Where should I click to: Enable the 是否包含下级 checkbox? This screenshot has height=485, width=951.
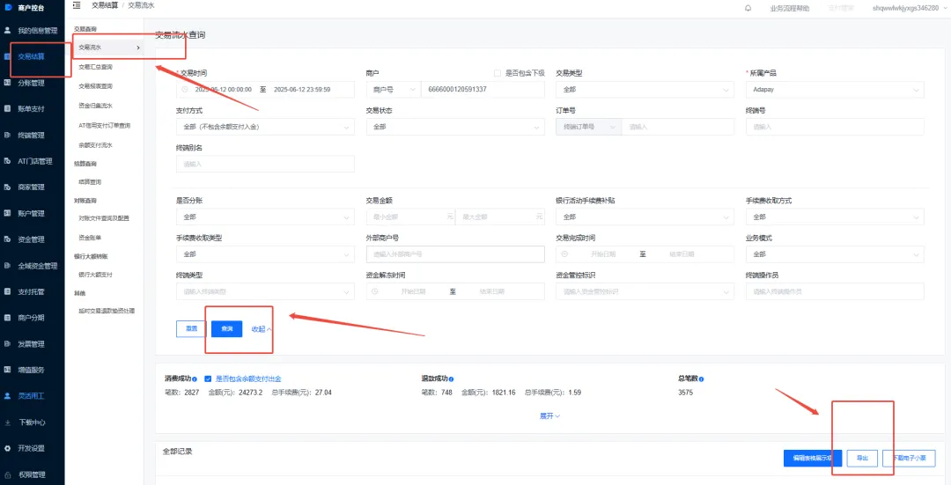(x=498, y=73)
